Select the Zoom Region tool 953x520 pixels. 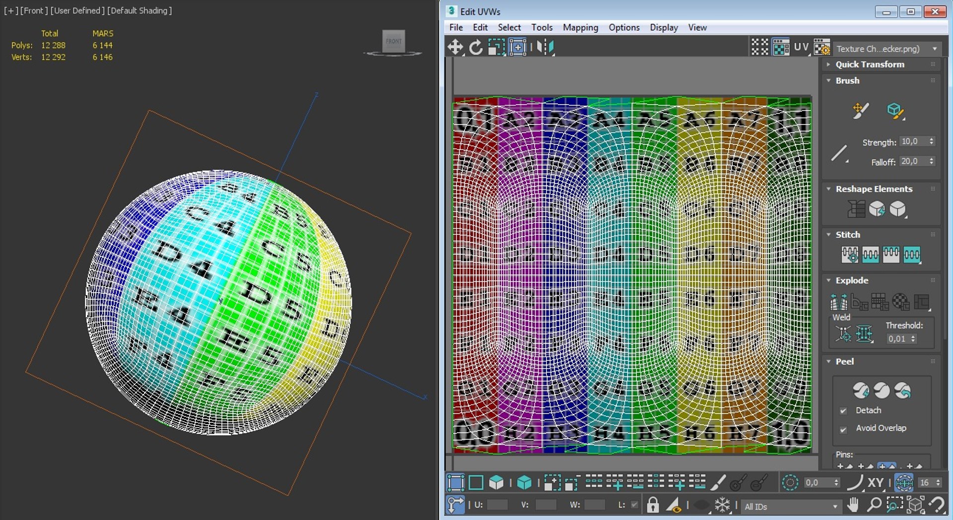click(894, 506)
